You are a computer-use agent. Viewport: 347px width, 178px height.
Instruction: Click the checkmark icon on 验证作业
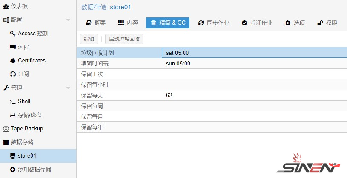[244, 23]
